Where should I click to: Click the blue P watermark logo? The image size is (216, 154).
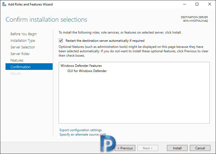(108, 143)
